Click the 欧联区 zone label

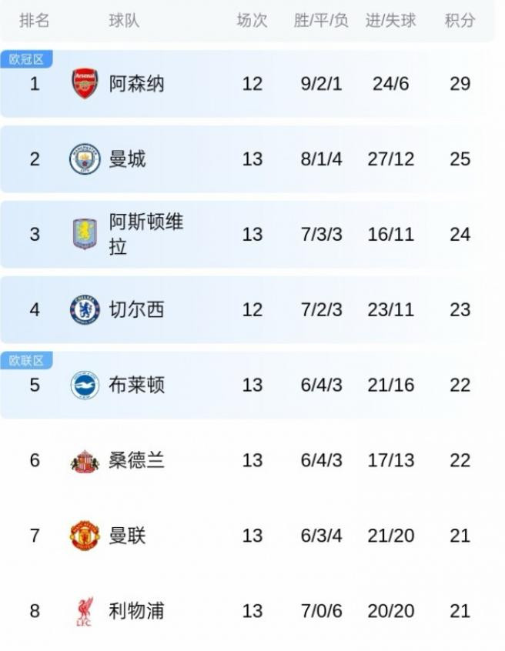[x=26, y=360]
